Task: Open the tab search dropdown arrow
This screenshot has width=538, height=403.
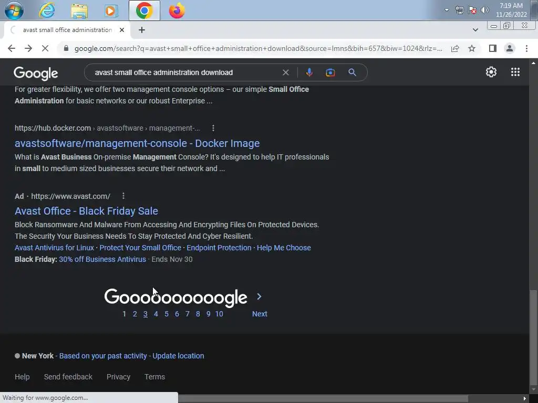Action: 475,30
